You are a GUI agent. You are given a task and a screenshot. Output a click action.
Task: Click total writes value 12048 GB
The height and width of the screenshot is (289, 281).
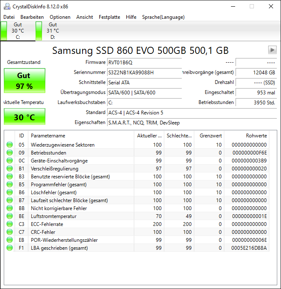click(256, 72)
